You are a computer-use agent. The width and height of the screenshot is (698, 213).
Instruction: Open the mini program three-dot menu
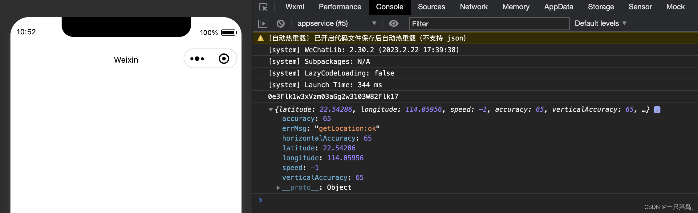pyautogui.click(x=197, y=59)
